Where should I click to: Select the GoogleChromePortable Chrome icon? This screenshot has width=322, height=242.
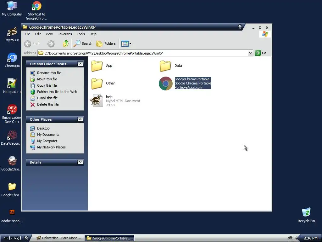165,83
